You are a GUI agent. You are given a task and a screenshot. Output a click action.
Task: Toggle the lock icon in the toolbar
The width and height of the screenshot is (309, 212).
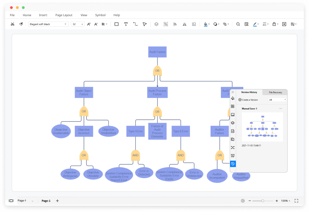click(274, 24)
